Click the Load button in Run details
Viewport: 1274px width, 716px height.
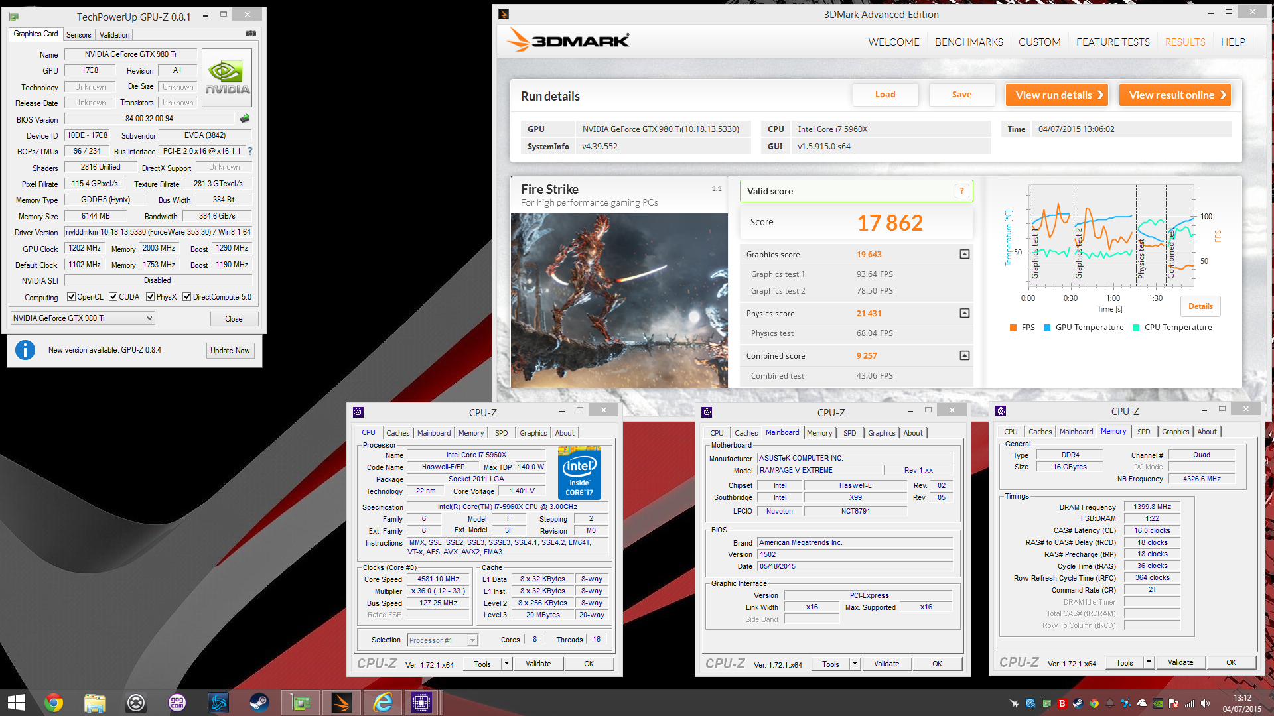click(885, 94)
